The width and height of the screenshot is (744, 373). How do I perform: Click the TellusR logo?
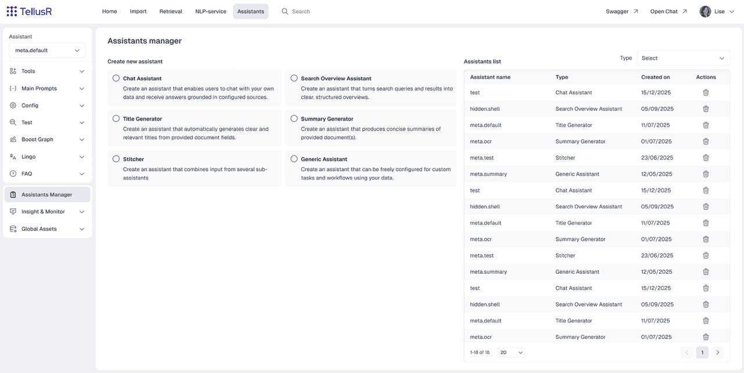coord(28,11)
